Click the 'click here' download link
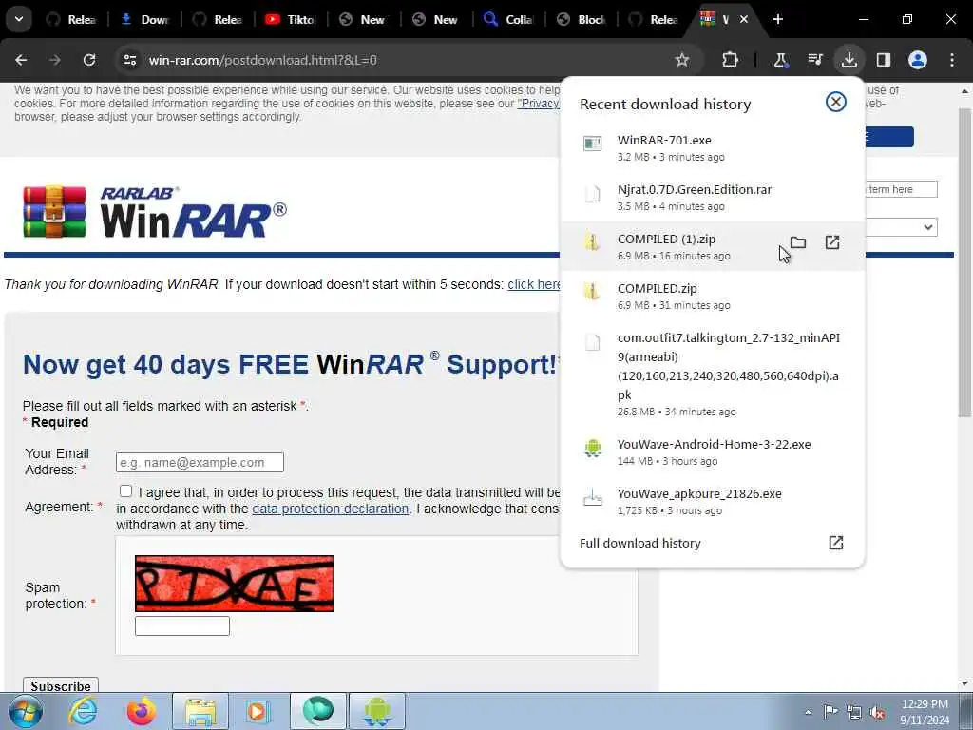Image resolution: width=973 pixels, height=730 pixels. coord(534,284)
